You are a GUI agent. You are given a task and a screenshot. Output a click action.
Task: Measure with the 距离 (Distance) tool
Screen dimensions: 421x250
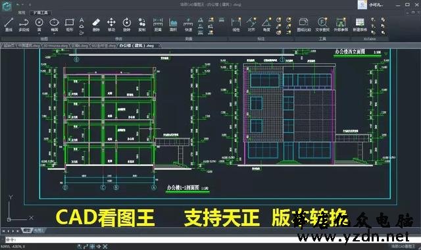158,25
